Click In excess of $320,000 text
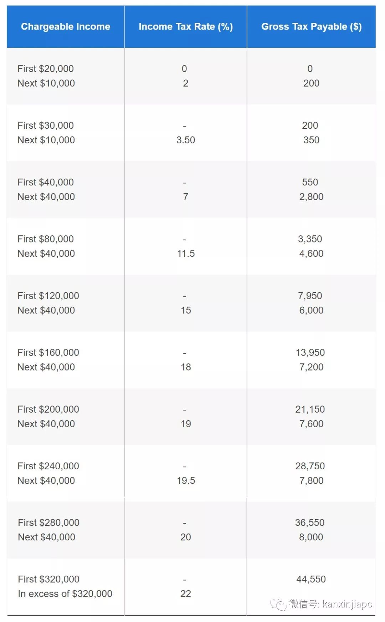Image resolution: width=385 pixels, height=622 pixels. [x=65, y=593]
